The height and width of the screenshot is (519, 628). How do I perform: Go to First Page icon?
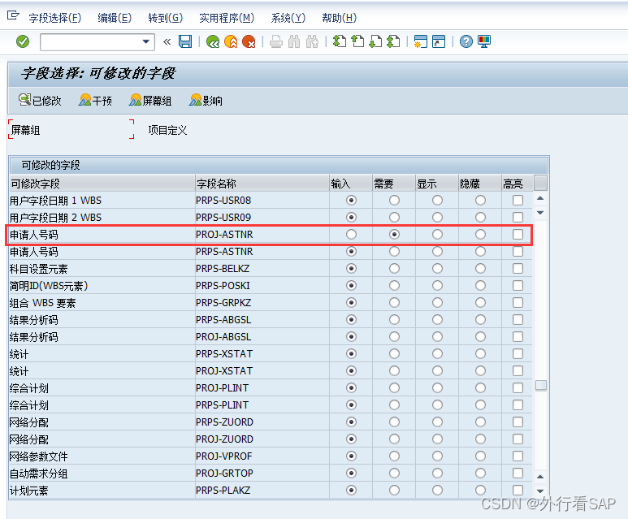click(340, 41)
